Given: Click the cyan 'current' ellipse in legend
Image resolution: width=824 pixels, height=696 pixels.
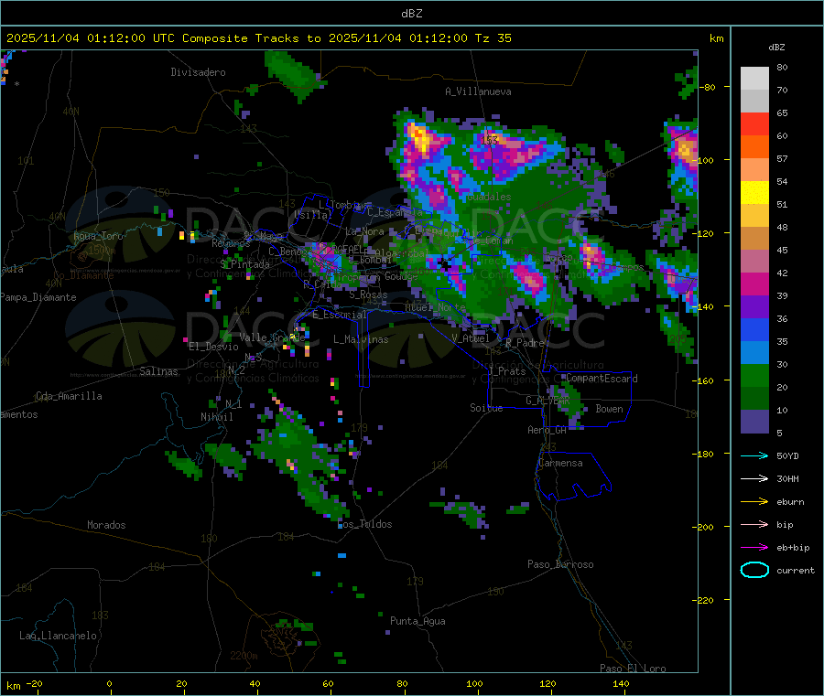Looking at the screenshot, I should click(754, 570).
